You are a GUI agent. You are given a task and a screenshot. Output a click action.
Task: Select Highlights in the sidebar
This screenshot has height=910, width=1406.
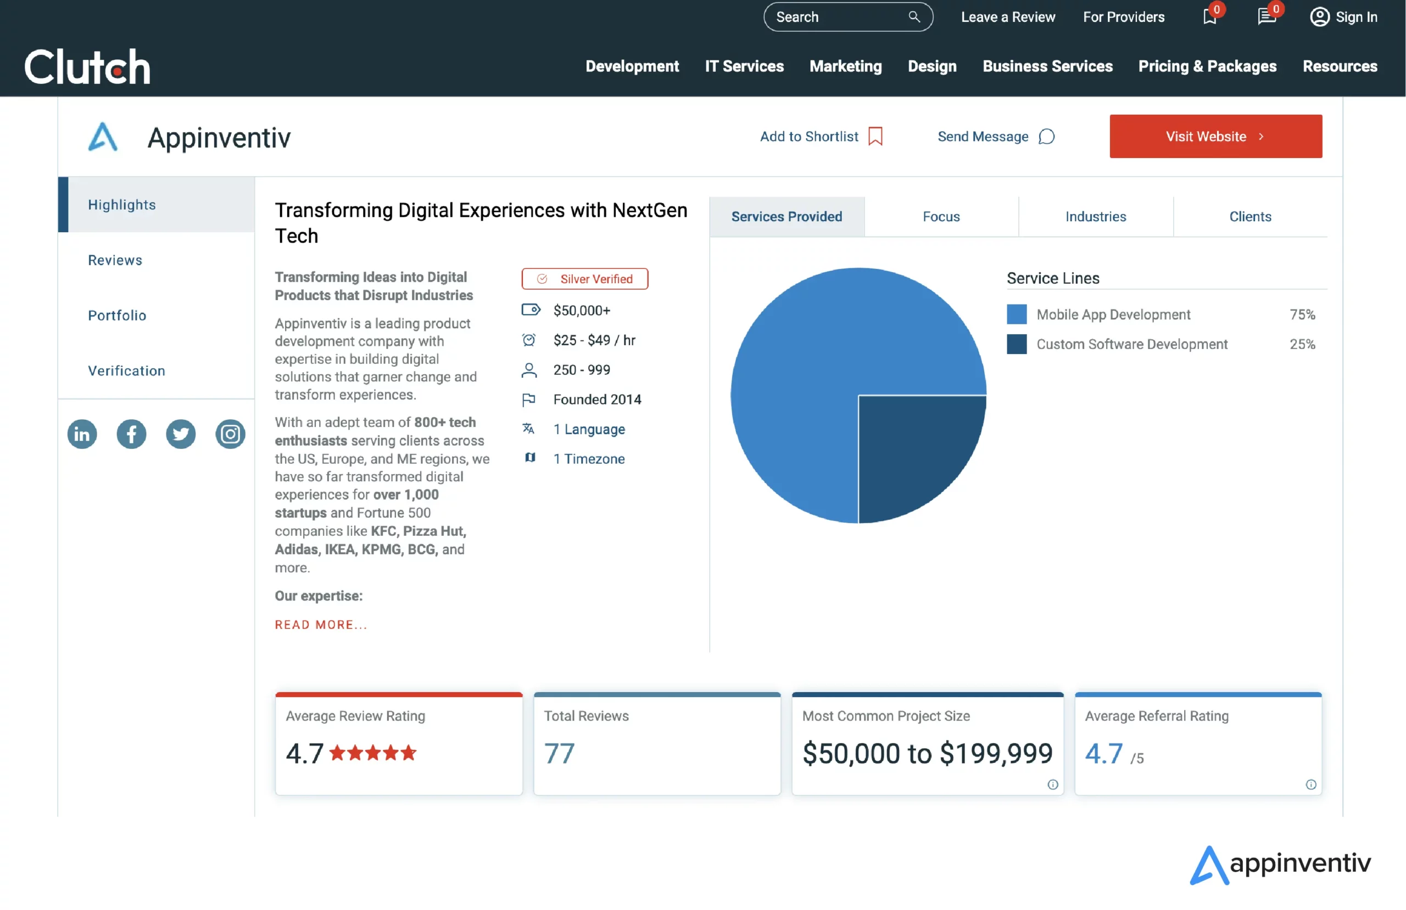157,204
